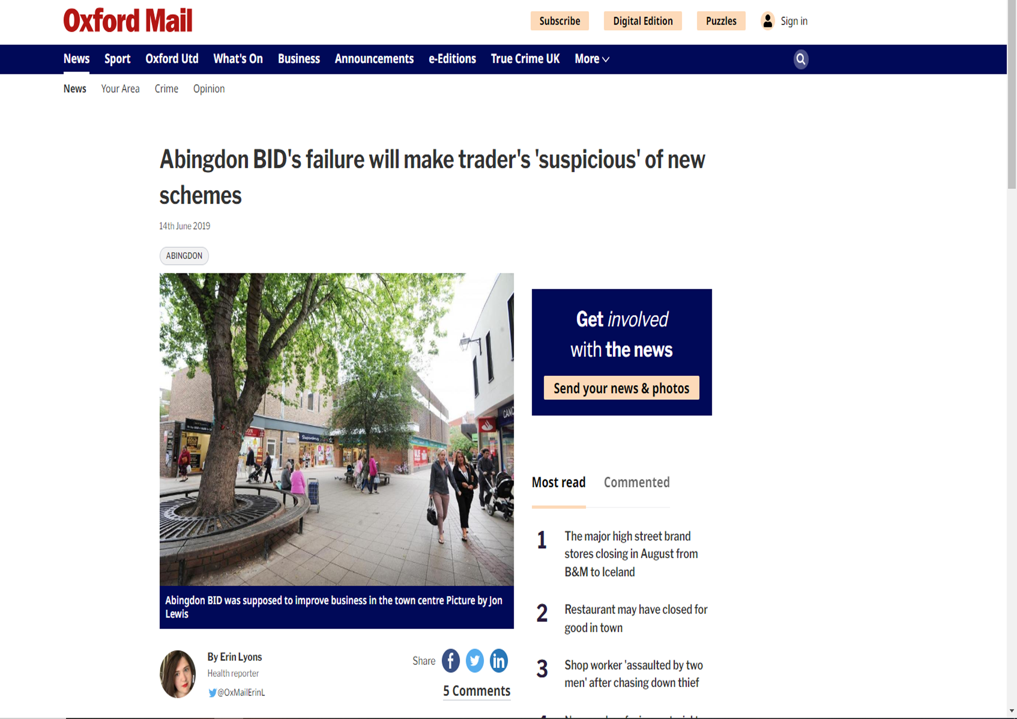Open @OxMailErinL Twitter handle
This screenshot has width=1017, height=719.
(236, 692)
